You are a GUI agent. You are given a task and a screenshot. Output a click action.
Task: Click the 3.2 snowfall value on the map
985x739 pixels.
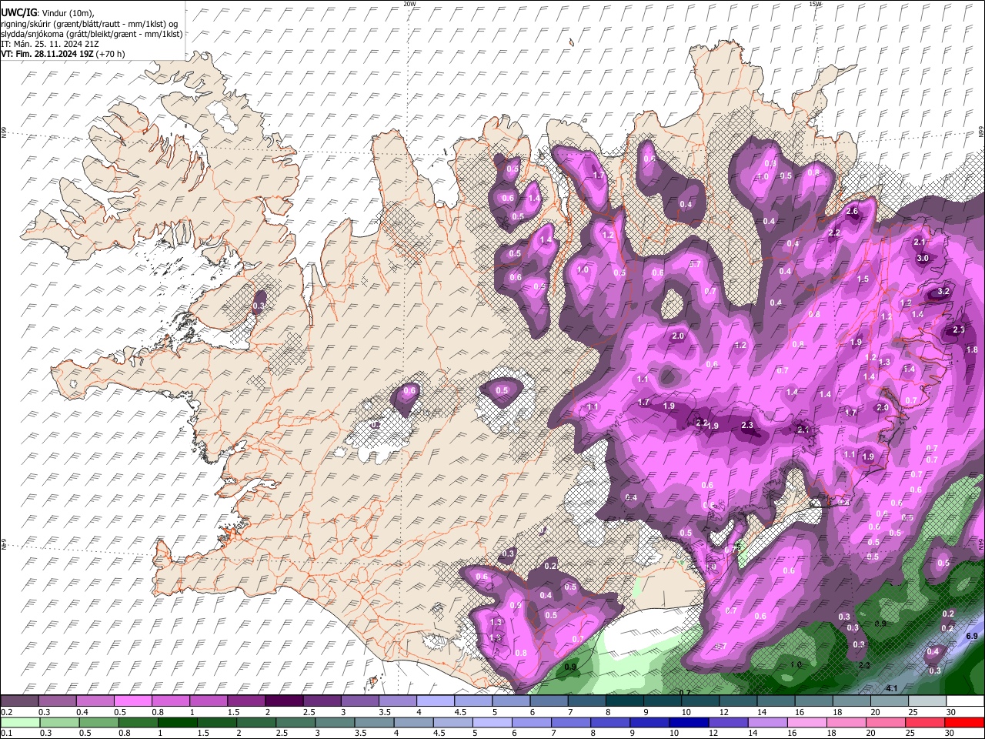pyautogui.click(x=944, y=292)
